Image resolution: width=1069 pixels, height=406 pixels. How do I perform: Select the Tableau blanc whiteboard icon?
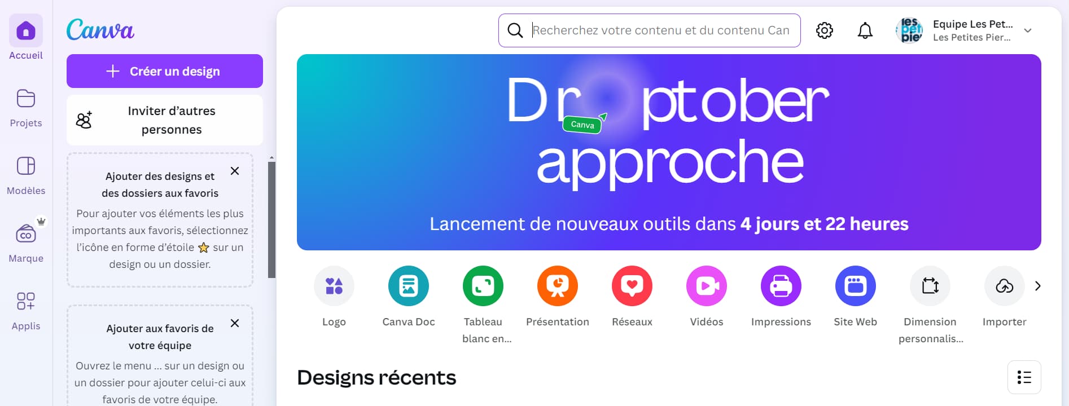[483, 286]
